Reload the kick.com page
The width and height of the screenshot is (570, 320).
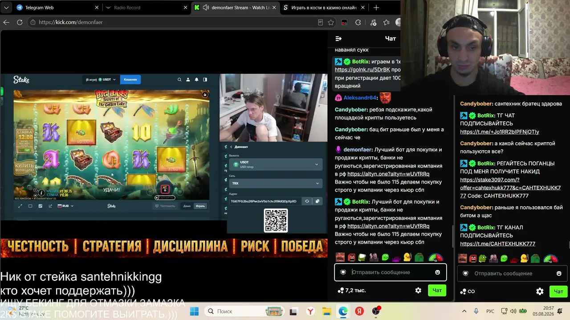(20, 22)
